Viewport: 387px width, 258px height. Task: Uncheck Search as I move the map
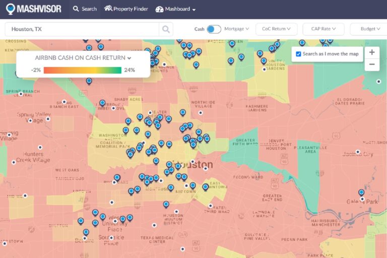tap(299, 54)
